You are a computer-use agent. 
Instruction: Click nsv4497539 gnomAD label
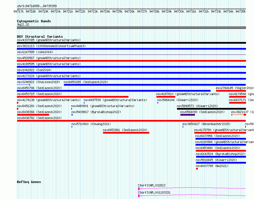click(115, 100)
